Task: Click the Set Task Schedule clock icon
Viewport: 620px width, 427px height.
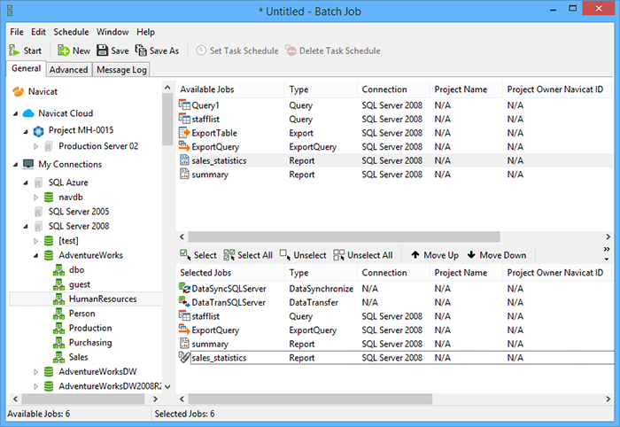Action: pyautogui.click(x=201, y=50)
